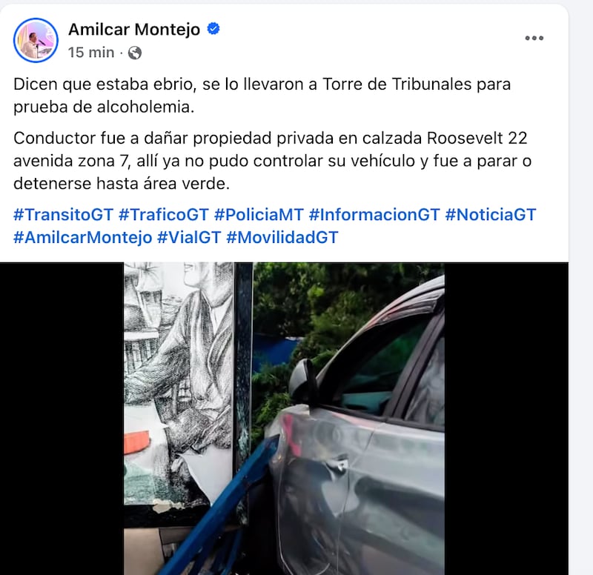Click the public globe privacy icon

click(x=135, y=53)
